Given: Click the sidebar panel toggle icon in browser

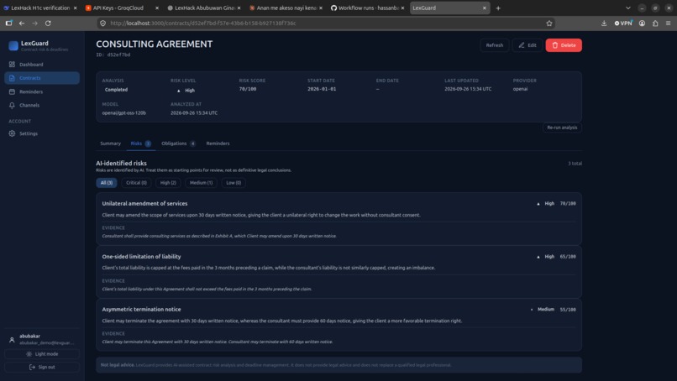Looking at the screenshot, I should 8,23.
